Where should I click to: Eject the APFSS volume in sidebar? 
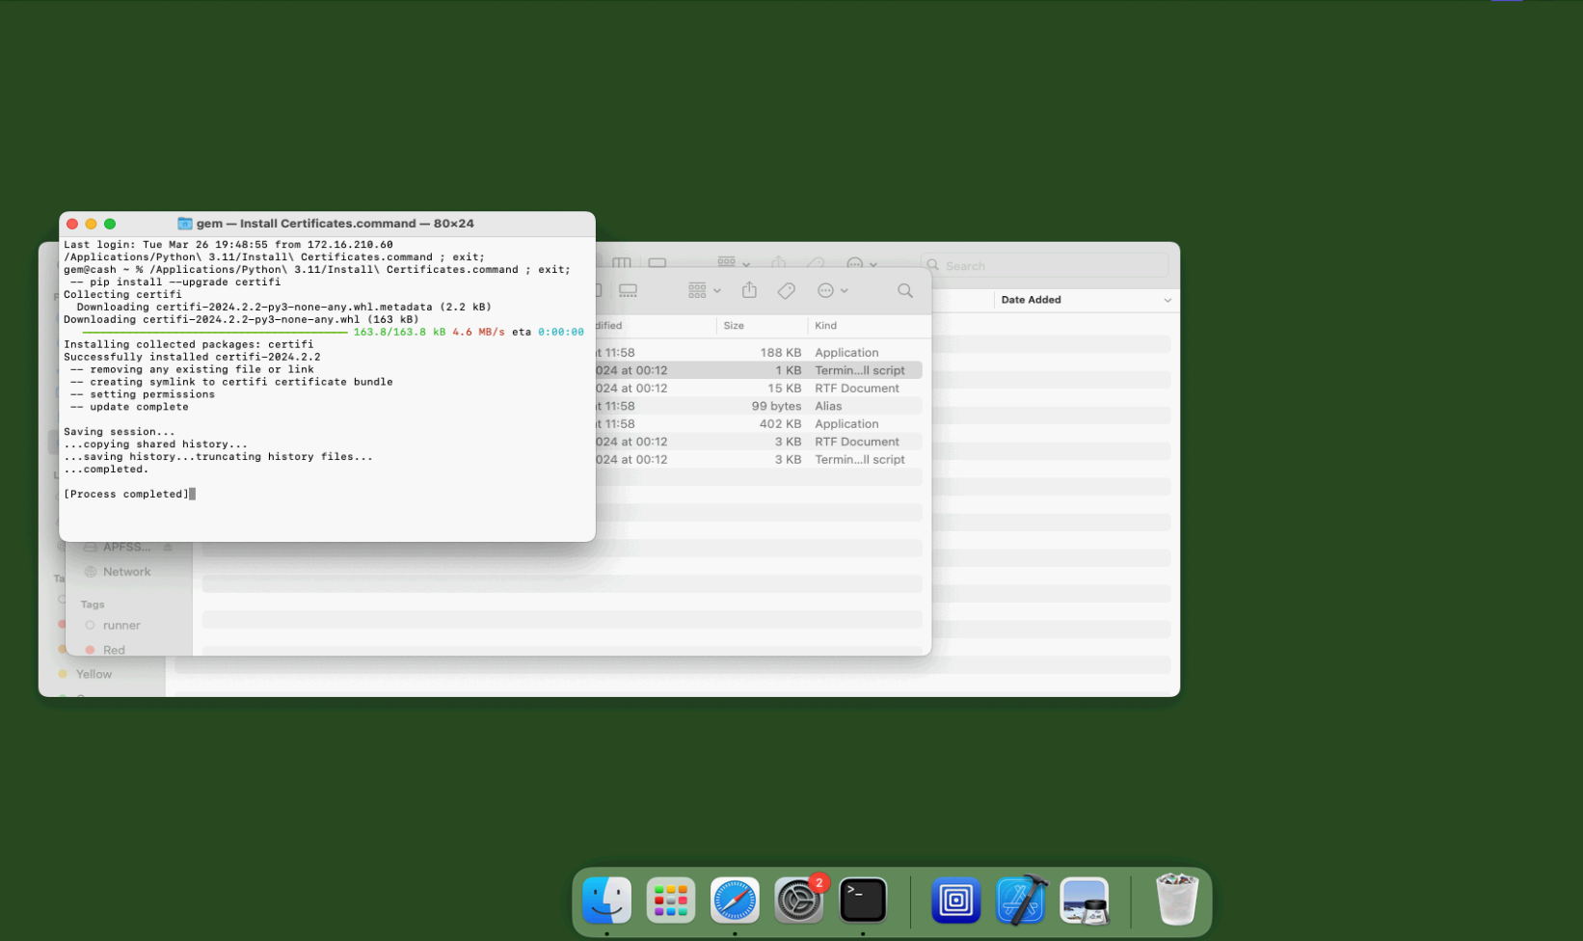(x=168, y=547)
